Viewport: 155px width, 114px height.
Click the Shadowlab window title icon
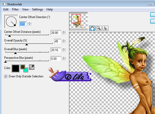pos(4,4)
